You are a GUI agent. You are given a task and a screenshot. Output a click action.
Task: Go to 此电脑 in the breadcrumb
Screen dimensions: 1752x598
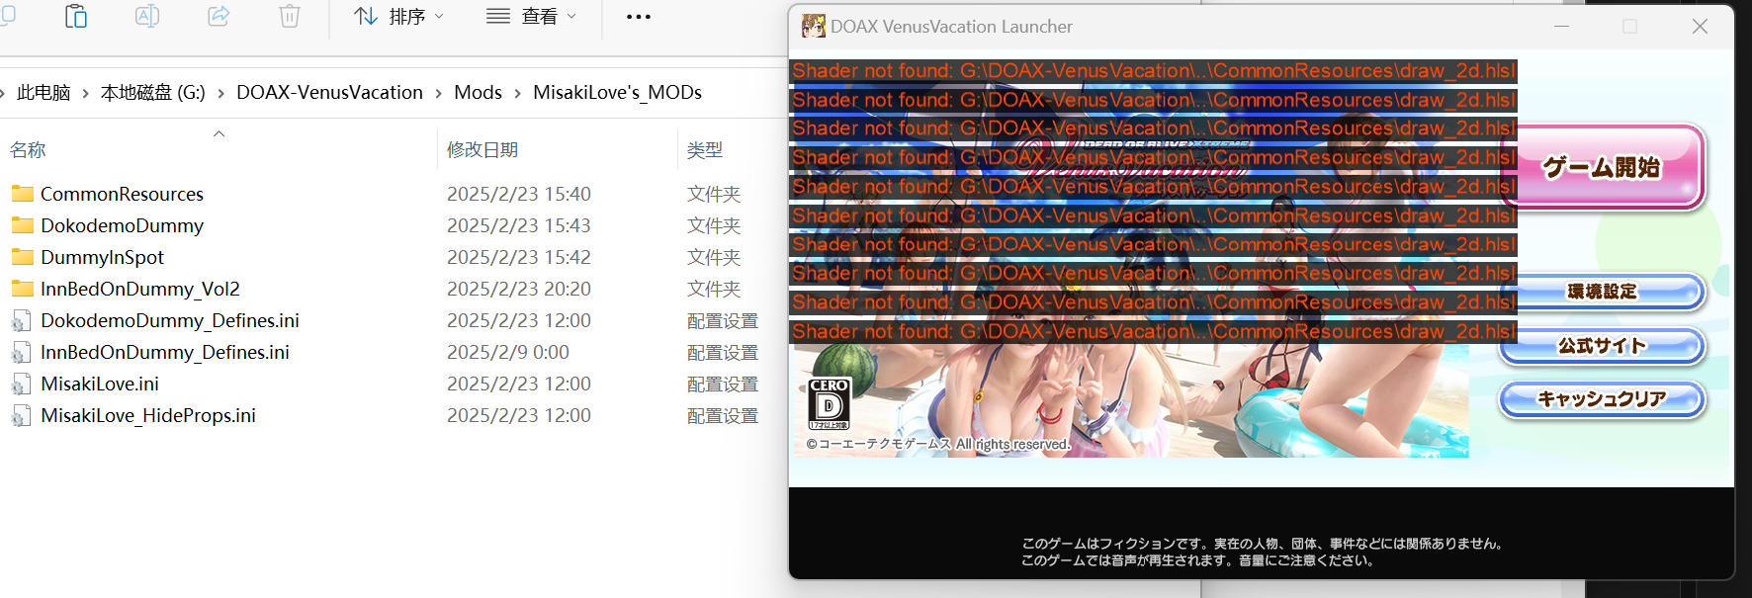tap(44, 93)
